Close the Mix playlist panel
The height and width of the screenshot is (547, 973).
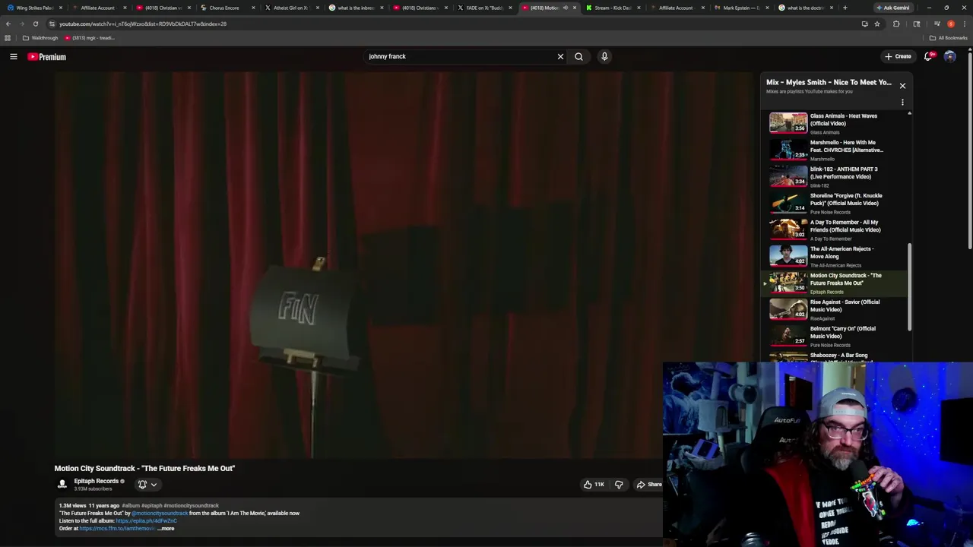pos(902,86)
